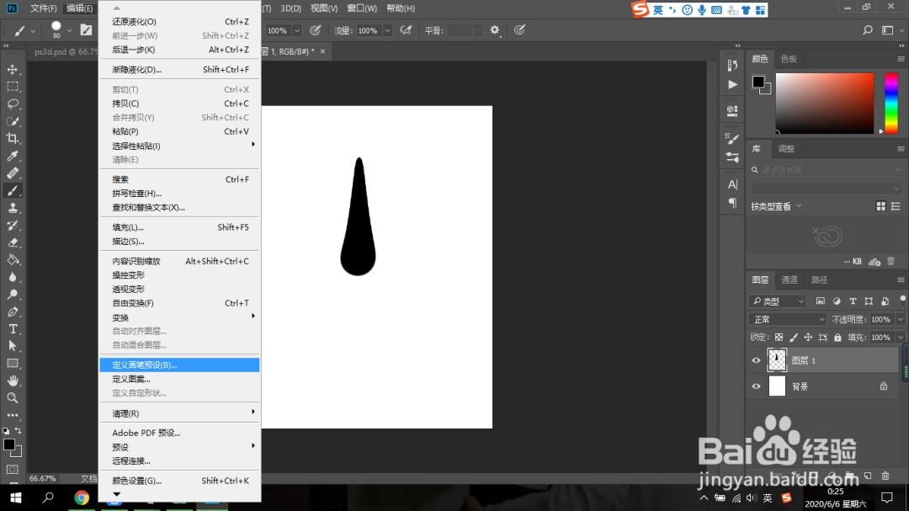Switch to the 色板 tab
This screenshot has height=511, width=909.
click(789, 59)
